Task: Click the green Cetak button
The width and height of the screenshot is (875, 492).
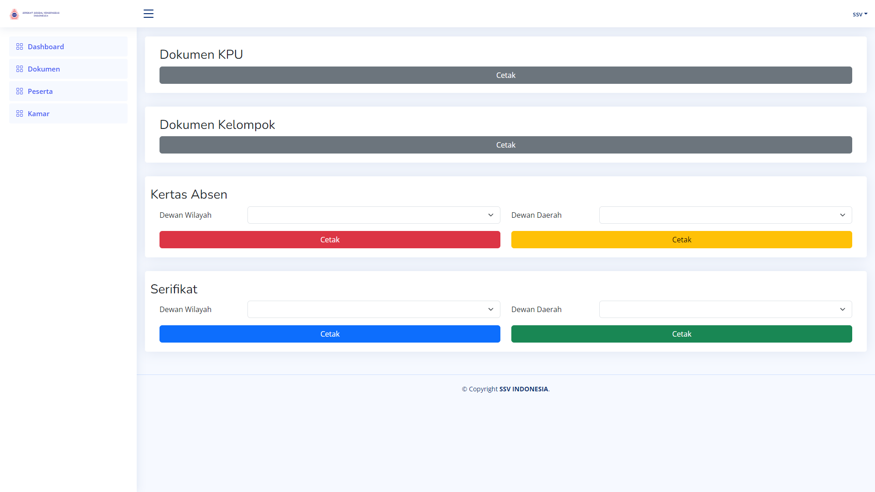Action: click(x=681, y=334)
